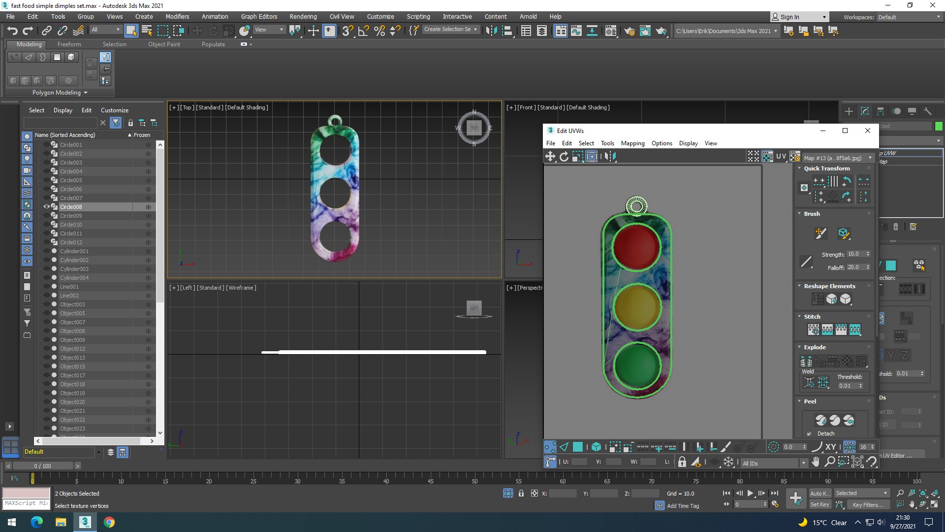The width and height of the screenshot is (945, 532).
Task: Toggle the Detach checkbox in Peel
Action: [x=809, y=434]
